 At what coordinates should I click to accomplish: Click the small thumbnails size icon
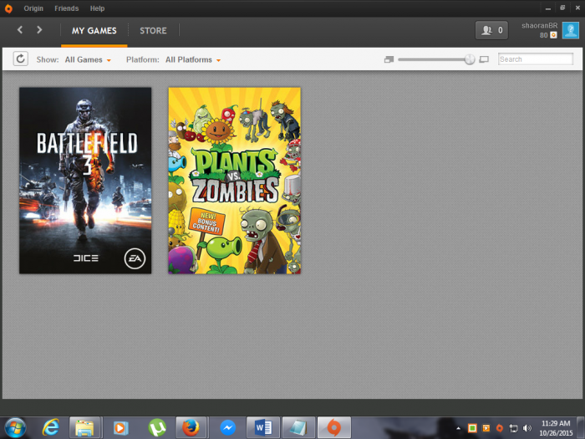tap(389, 59)
